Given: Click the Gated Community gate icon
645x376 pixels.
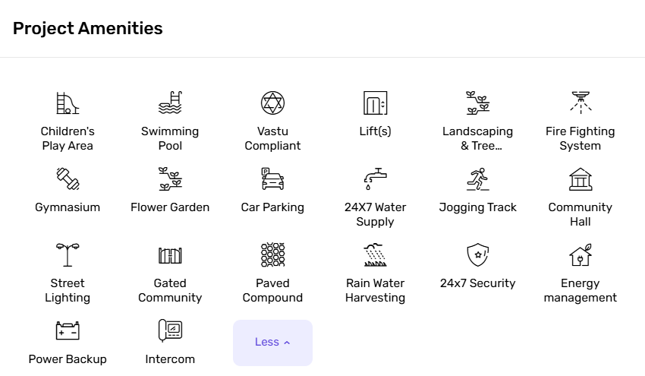Looking at the screenshot, I should pos(170,255).
